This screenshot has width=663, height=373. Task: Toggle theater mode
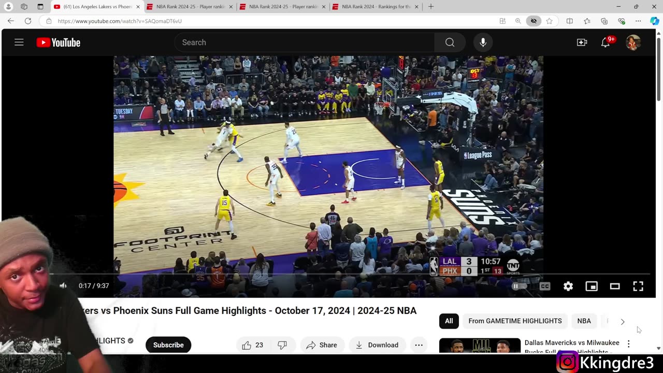615,286
